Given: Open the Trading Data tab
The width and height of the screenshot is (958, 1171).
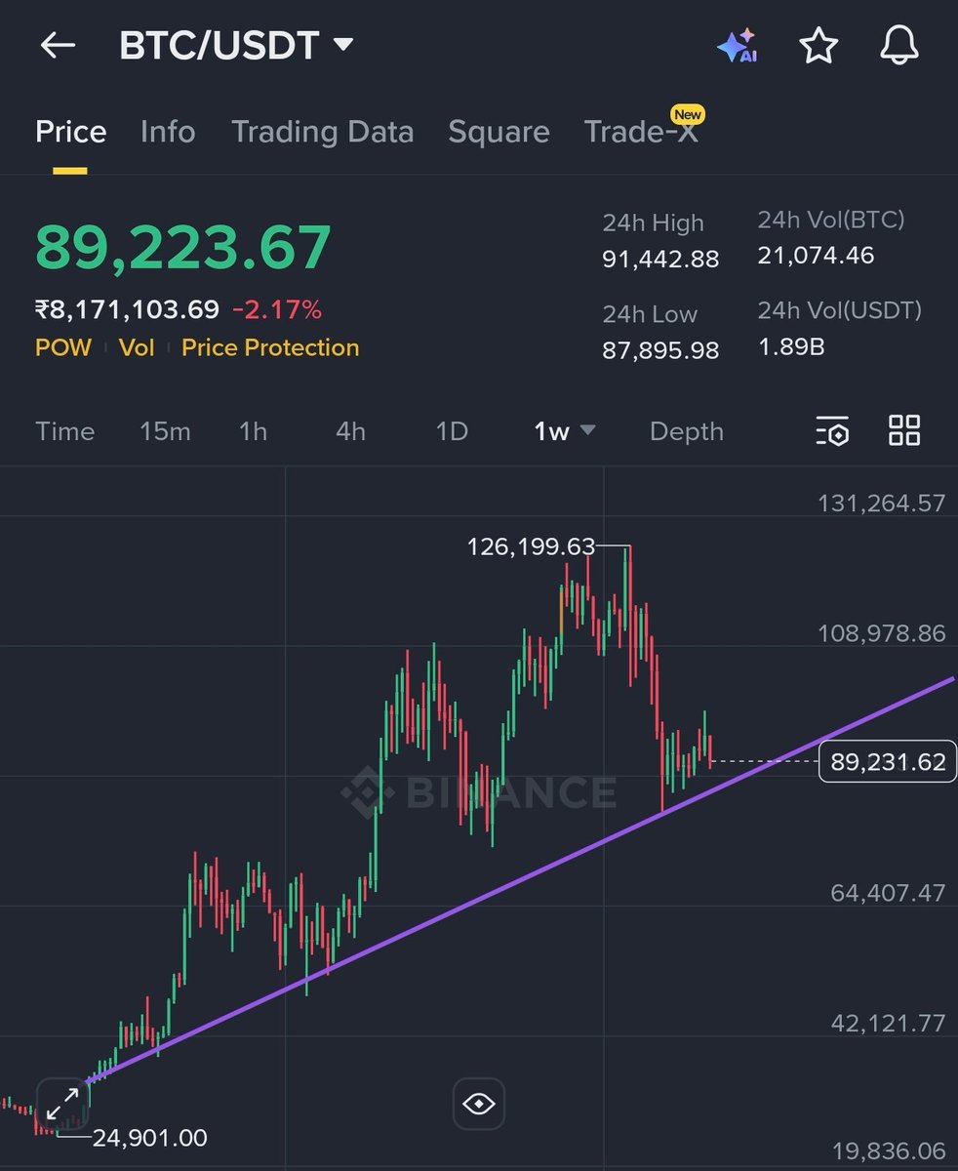Looking at the screenshot, I should [x=323, y=132].
